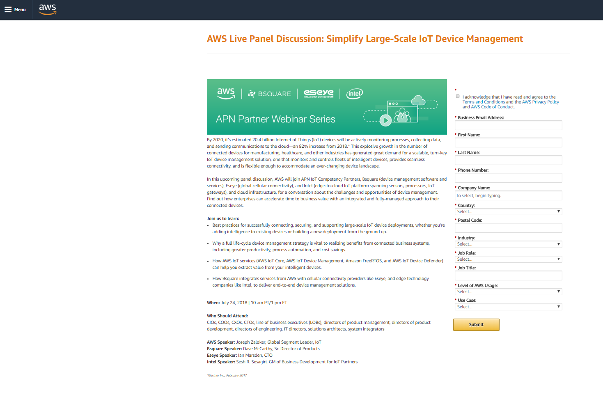Click the Last Name input field
Screen dimensions: 603x397
click(508, 160)
